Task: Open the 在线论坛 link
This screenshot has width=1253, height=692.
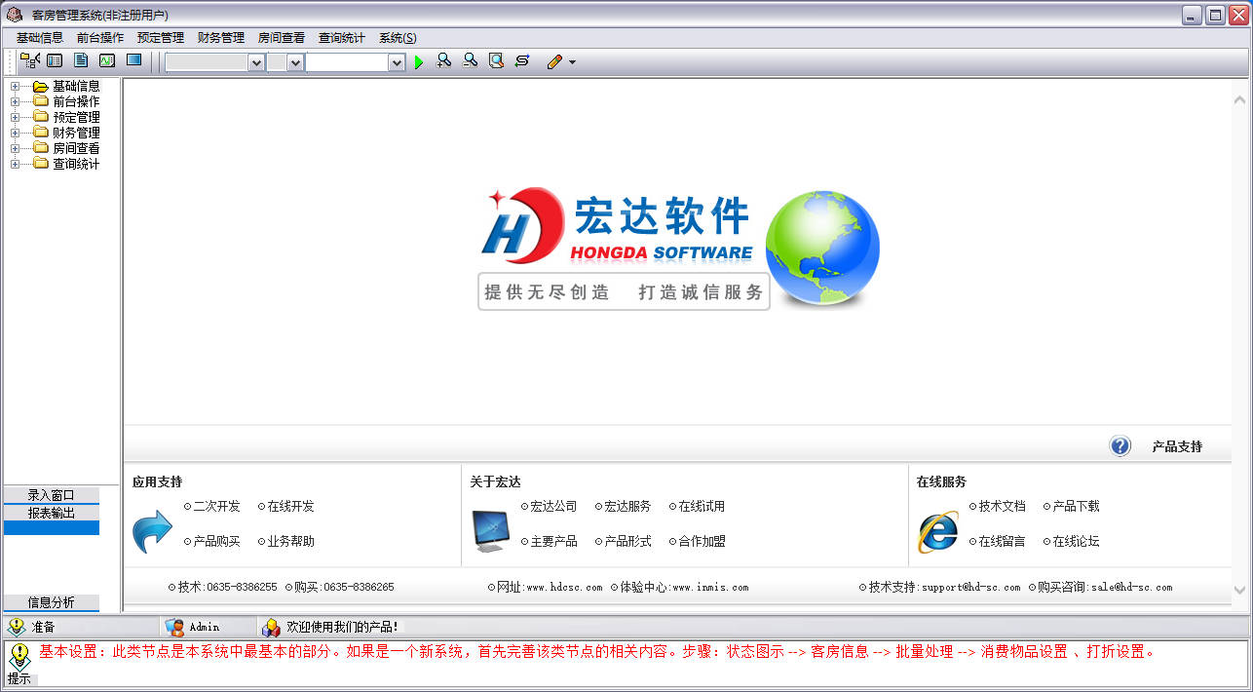Action: tap(1076, 542)
